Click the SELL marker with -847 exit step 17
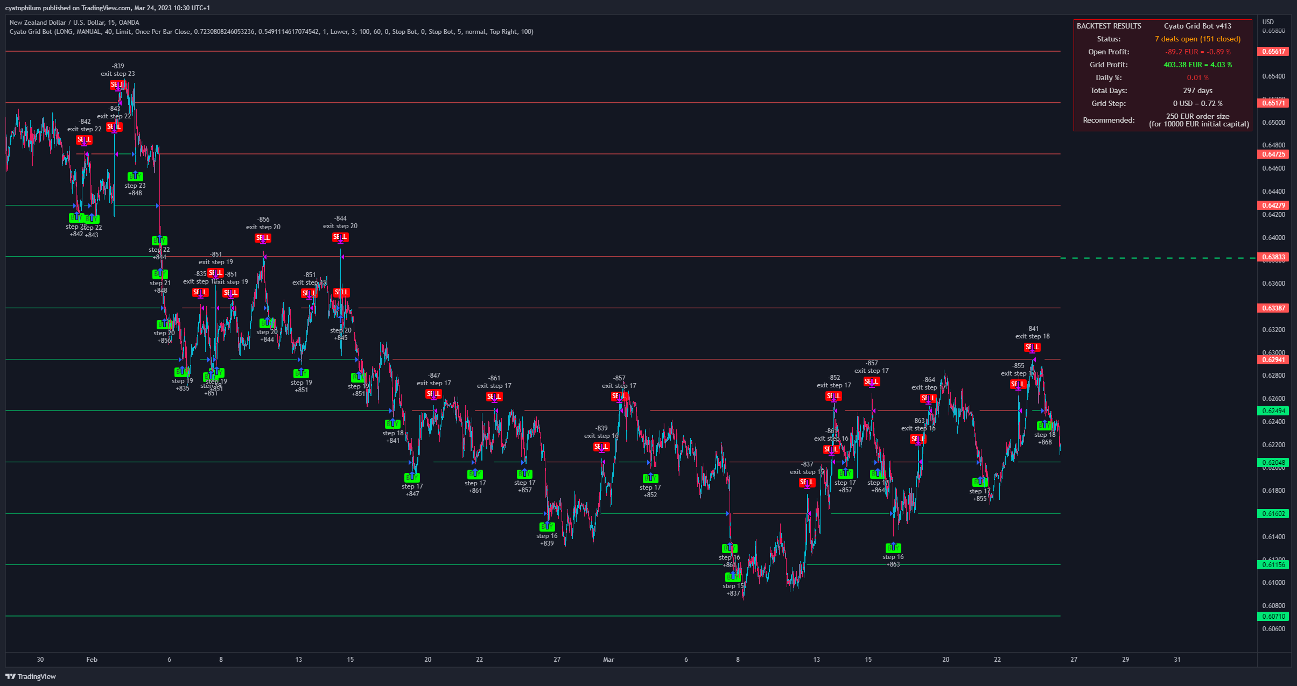Screen dimensions: 1297x686 [x=433, y=394]
